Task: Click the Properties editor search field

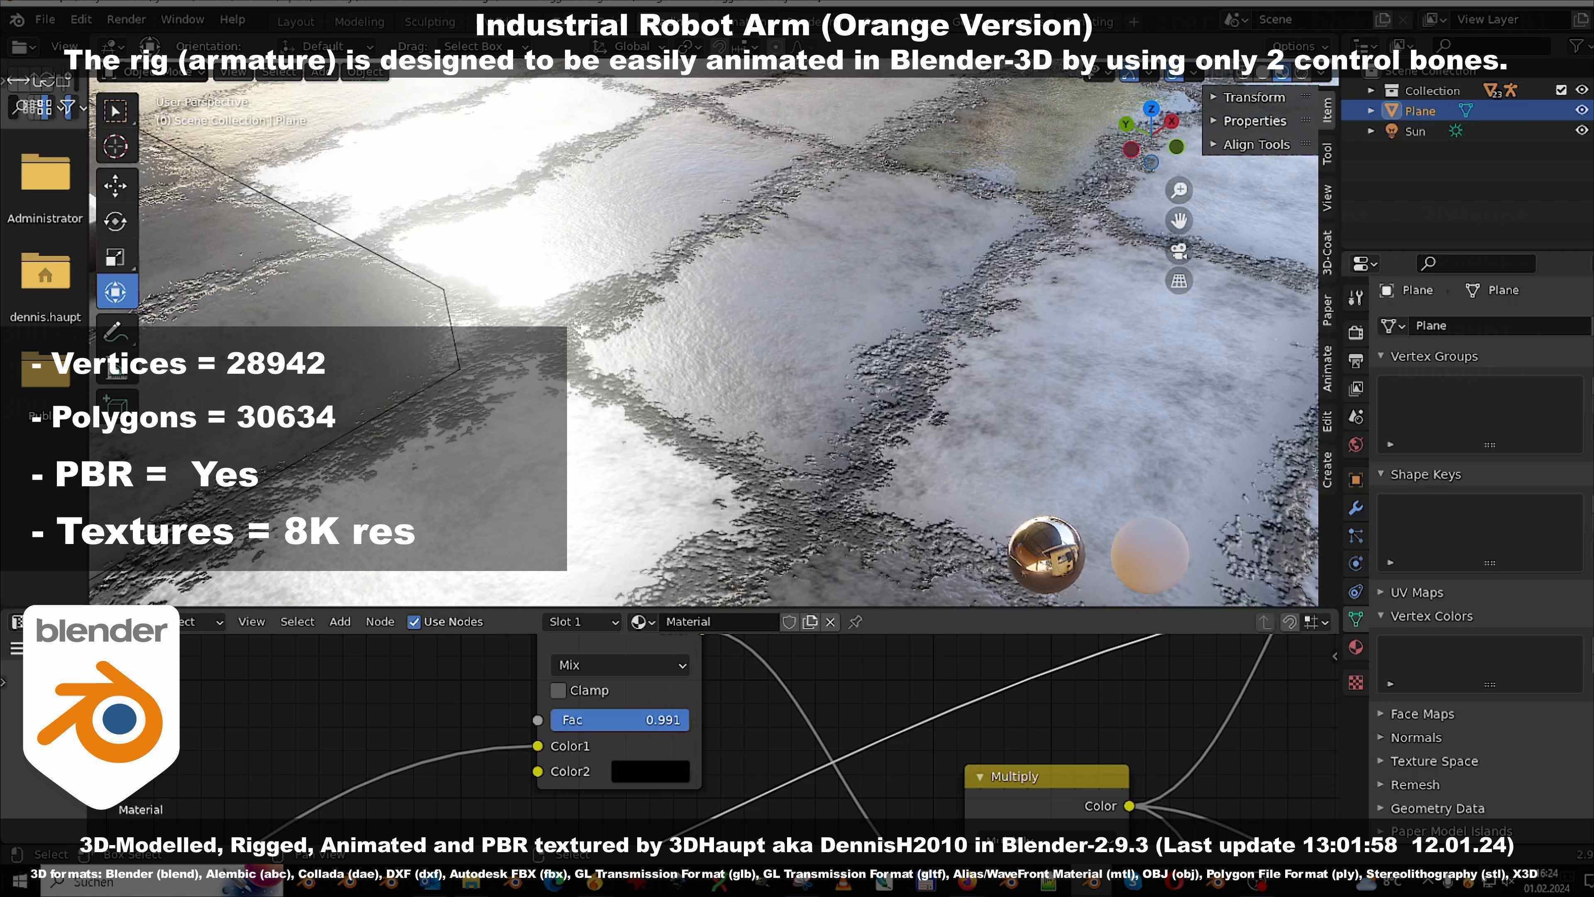Action: pyautogui.click(x=1476, y=263)
